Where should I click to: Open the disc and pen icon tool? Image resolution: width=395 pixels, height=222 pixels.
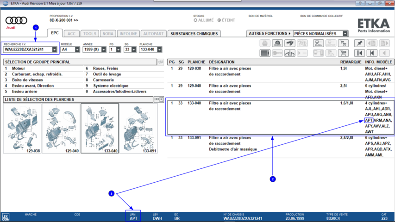(277, 43)
